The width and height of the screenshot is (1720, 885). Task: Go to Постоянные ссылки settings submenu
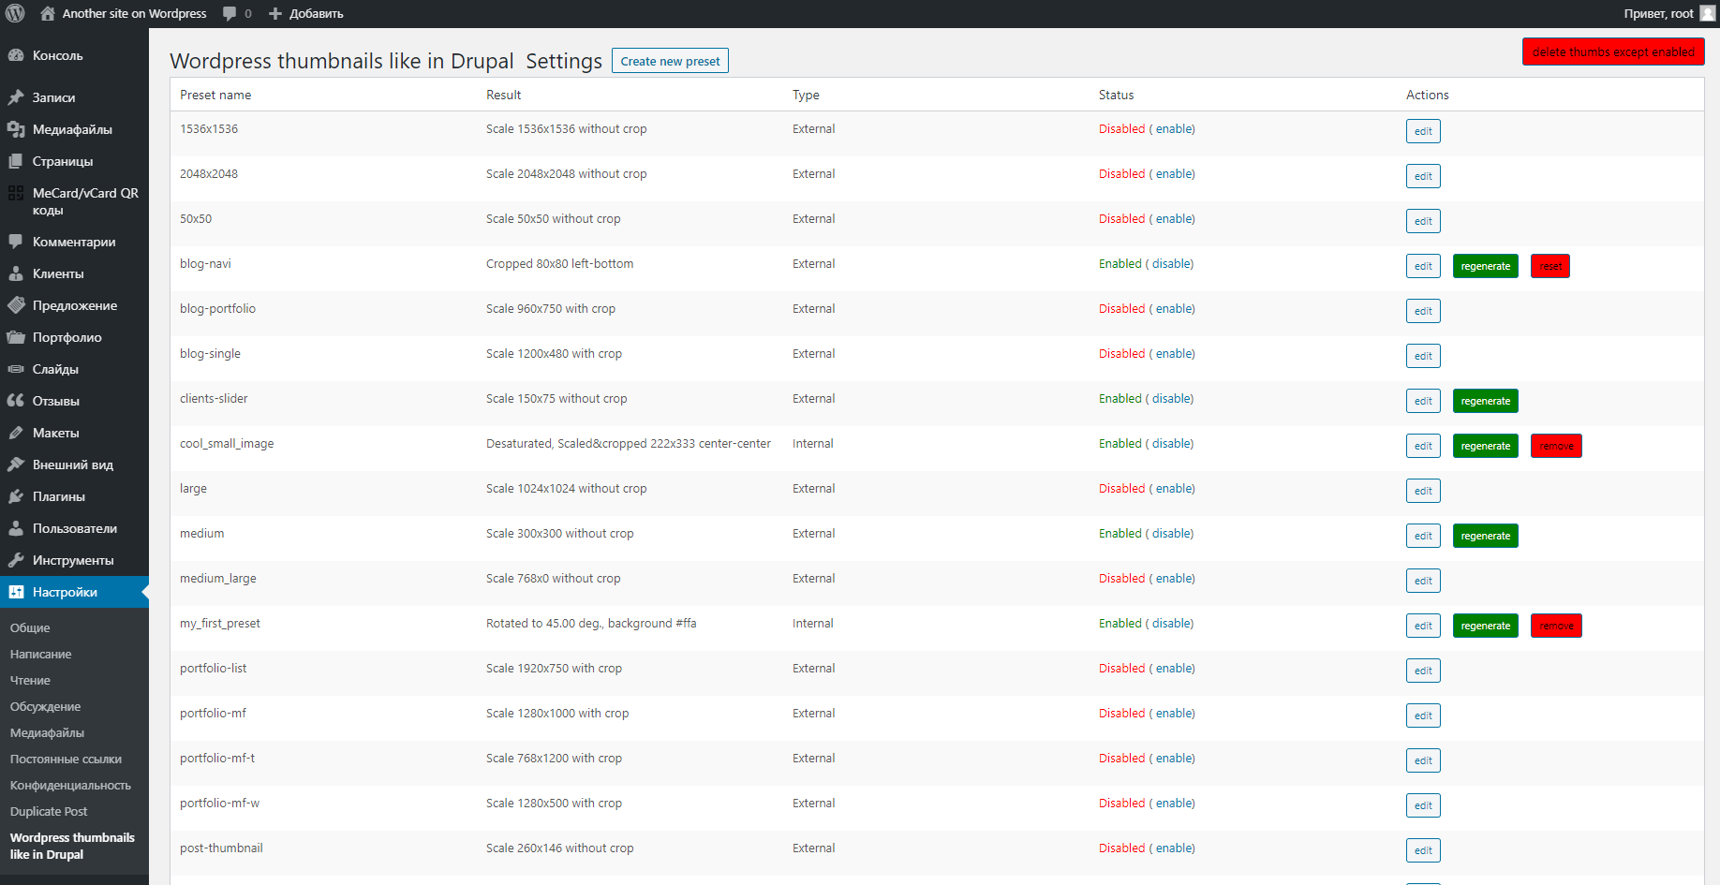pyautogui.click(x=66, y=760)
